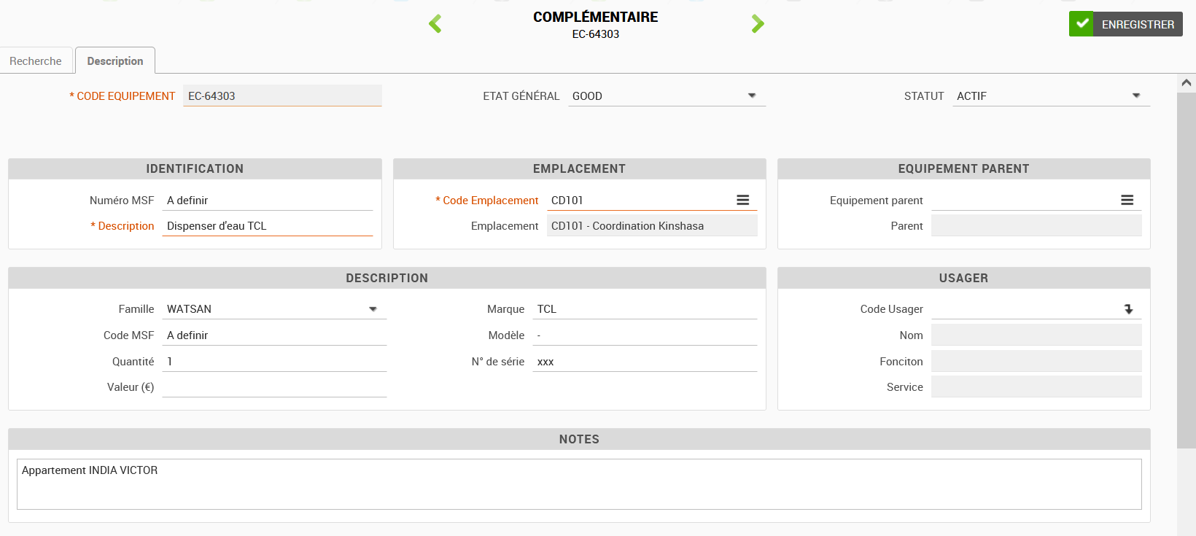The width and height of the screenshot is (1196, 536).
Task: Expand the ETAT GÉNÉRAL dropdown
Action: [752, 96]
